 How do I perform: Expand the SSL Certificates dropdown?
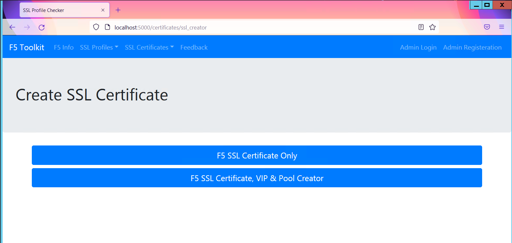[x=149, y=47]
